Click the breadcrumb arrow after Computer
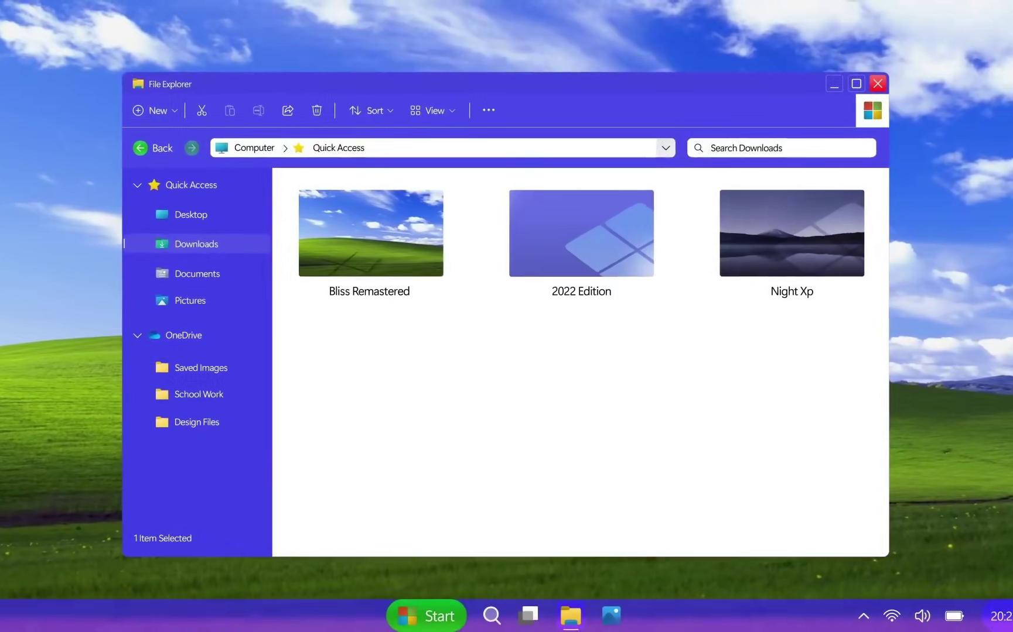Screen dimensions: 1013x632 tap(285, 149)
